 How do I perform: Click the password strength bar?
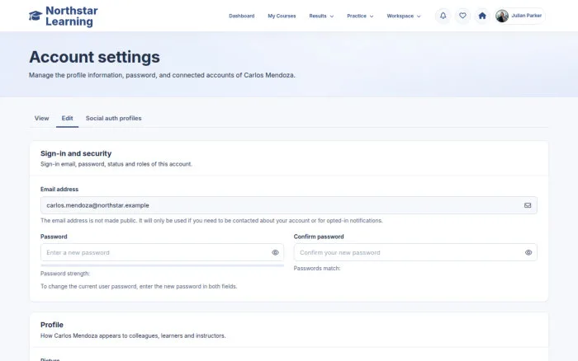point(162,265)
